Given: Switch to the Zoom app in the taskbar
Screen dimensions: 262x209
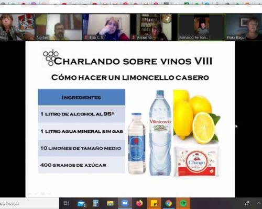Looking at the screenshot, I should [x=125, y=203].
